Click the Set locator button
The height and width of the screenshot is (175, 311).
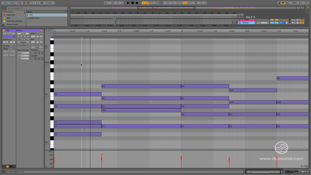click(241, 15)
